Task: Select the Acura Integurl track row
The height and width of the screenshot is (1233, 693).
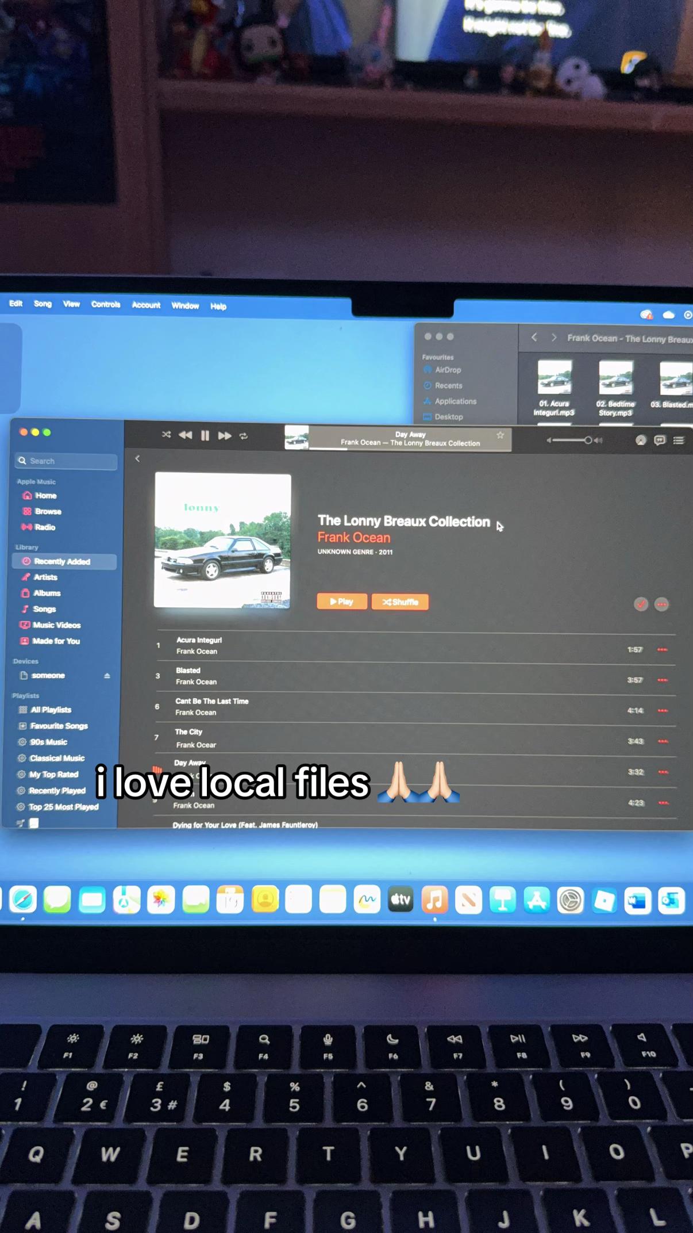Action: pyautogui.click(x=415, y=646)
